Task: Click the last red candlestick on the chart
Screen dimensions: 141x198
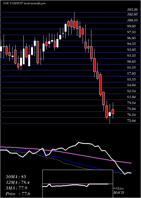Action: (113, 112)
